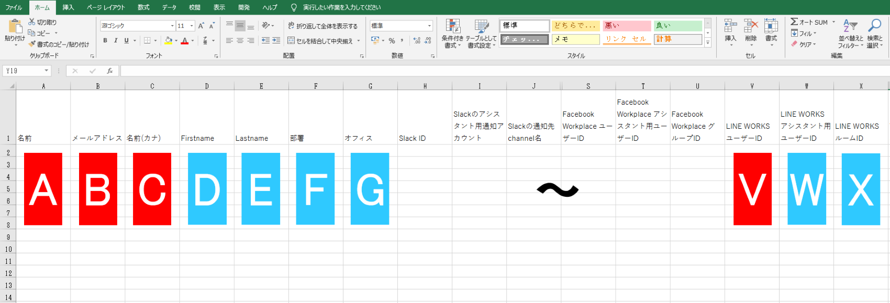Click the conditional formatting (条件付き書式) icon

coord(452,26)
